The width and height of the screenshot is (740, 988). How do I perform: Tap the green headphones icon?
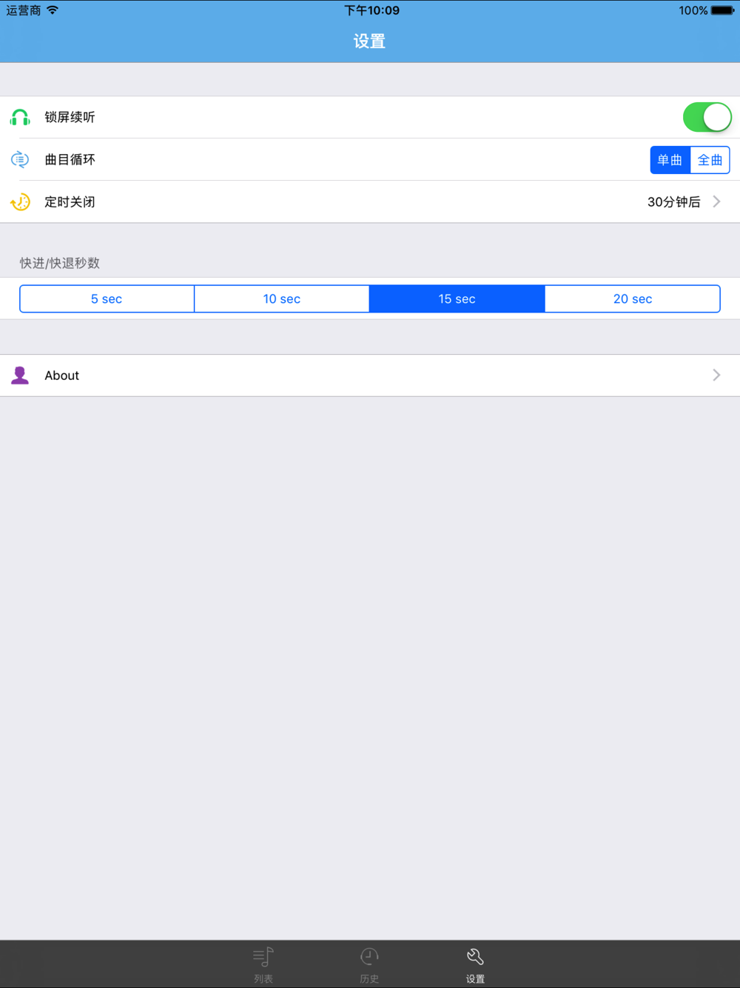(20, 117)
